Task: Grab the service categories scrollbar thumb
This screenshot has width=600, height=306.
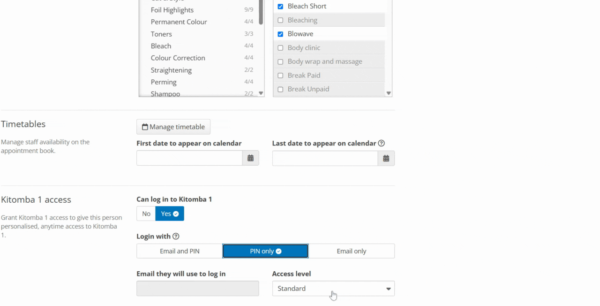Action: tap(261, 12)
